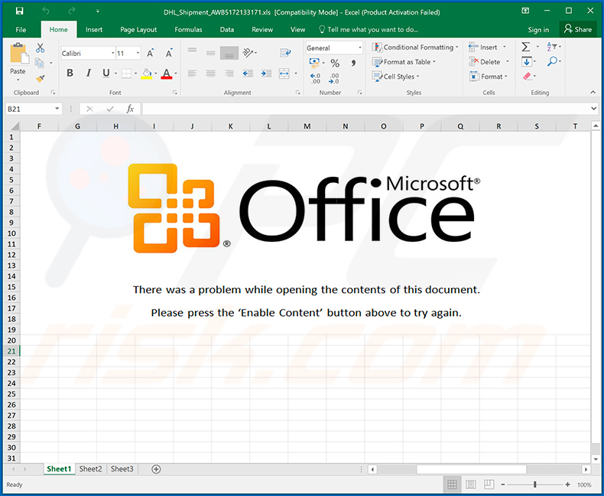The image size is (604, 496).
Task: Collapse the ribbon with the chevron
Action: [x=593, y=92]
